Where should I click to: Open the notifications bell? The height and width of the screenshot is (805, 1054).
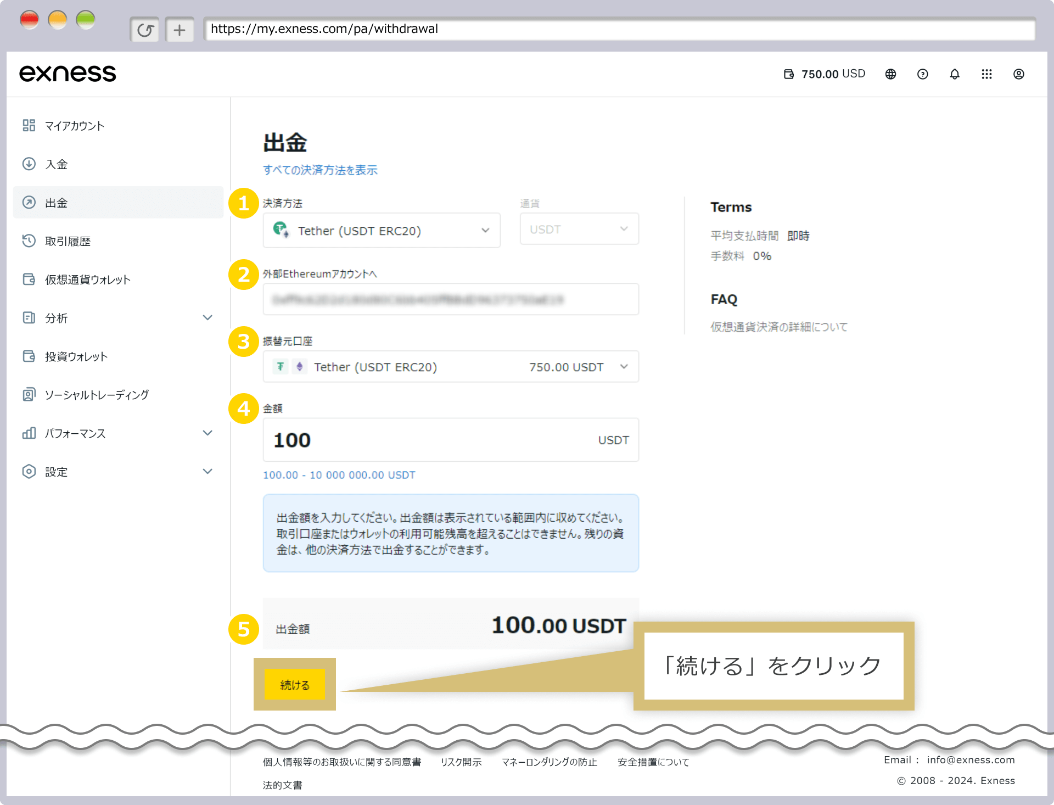[955, 74]
